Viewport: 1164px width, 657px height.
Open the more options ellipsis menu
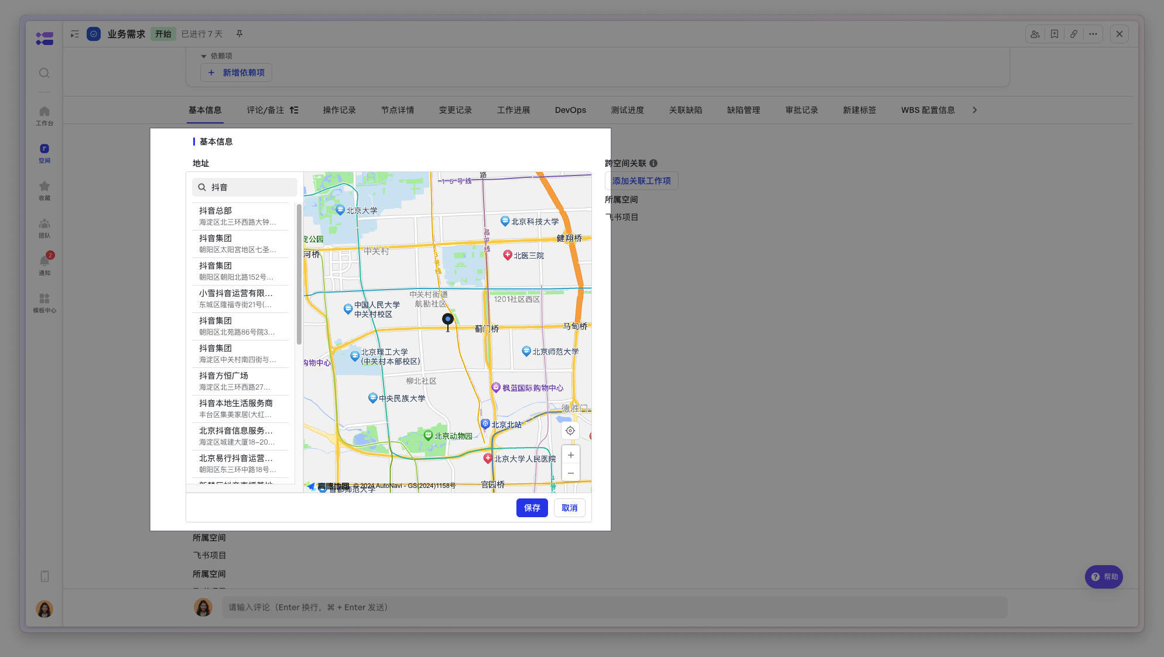[1093, 34]
